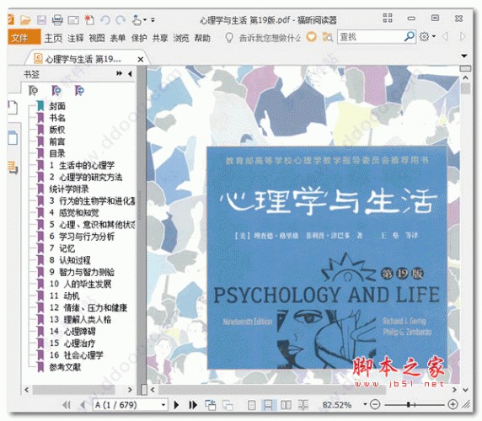Screen dimensions: 482x421
Task: Close the 心理学与生活 document tab
Action: (x=141, y=59)
